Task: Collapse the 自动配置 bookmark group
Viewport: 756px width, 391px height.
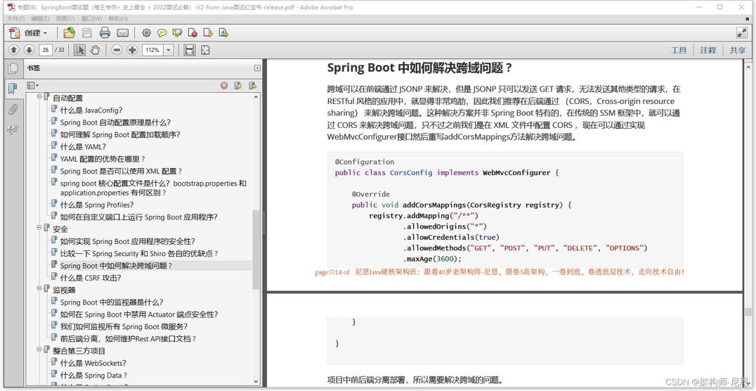Action: point(39,96)
